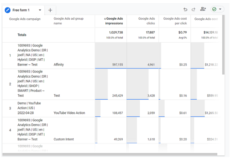Screen dimensions: 230x159
Task: Click the Google Ads campaign column header
Action: tap(25, 19)
